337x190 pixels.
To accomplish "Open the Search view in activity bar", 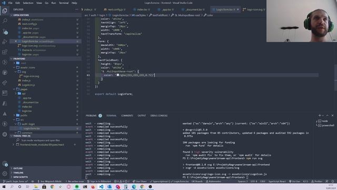I will (x=5, y=21).
